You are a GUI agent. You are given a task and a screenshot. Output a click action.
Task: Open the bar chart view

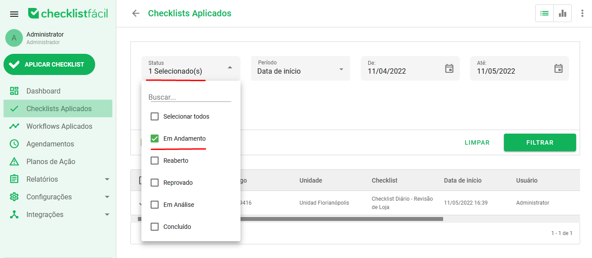click(x=562, y=13)
